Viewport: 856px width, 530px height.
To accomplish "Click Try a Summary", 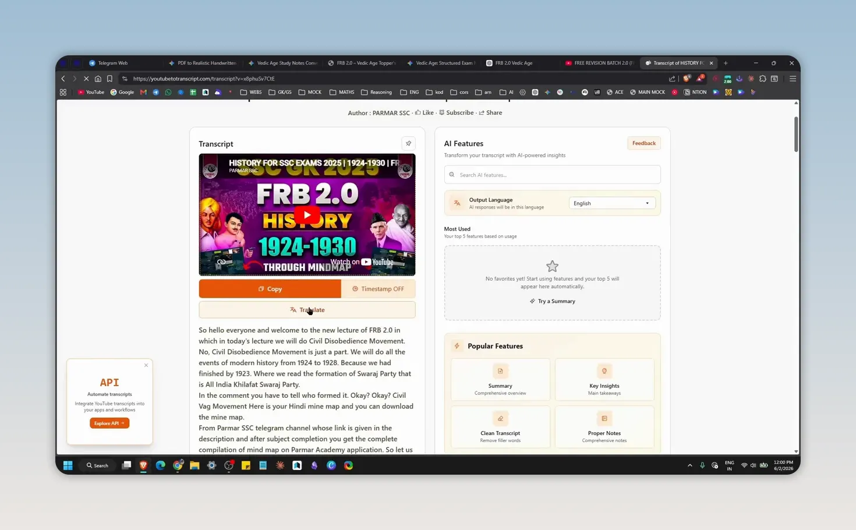I will point(552,301).
